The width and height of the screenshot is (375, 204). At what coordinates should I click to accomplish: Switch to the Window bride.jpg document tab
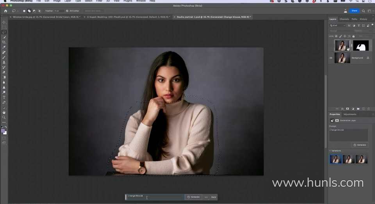[46, 17]
